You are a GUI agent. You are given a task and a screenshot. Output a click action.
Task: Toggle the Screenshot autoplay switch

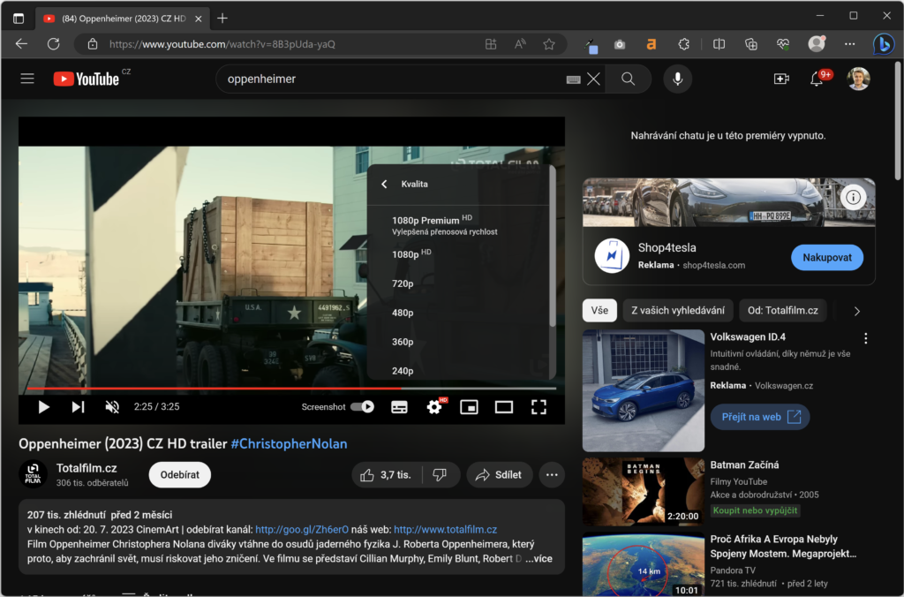point(362,407)
